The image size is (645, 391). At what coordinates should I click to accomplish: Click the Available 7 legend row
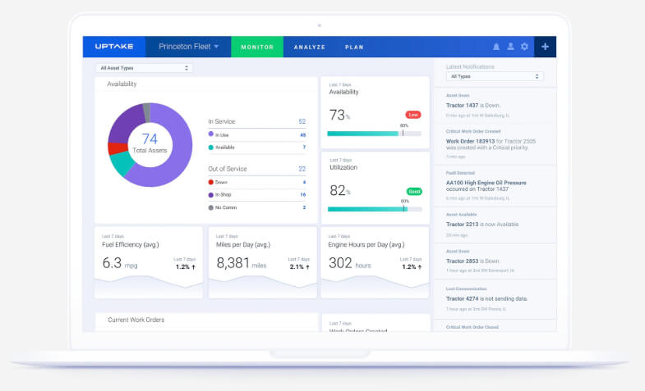pyautogui.click(x=257, y=148)
